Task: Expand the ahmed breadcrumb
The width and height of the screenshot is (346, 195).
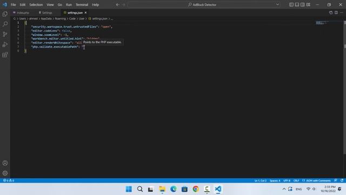Action: 34,18
